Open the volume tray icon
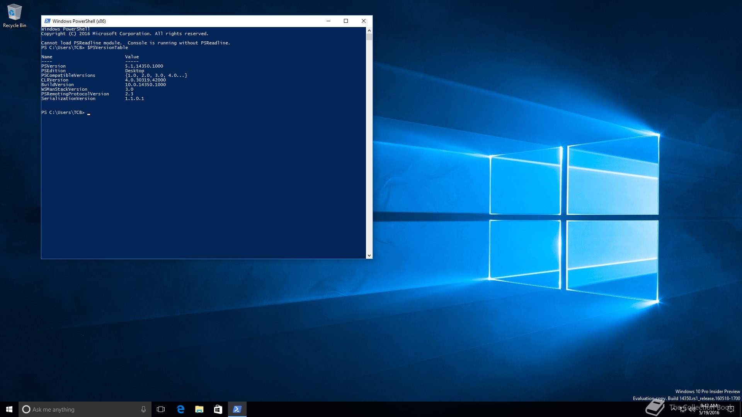 (692, 409)
